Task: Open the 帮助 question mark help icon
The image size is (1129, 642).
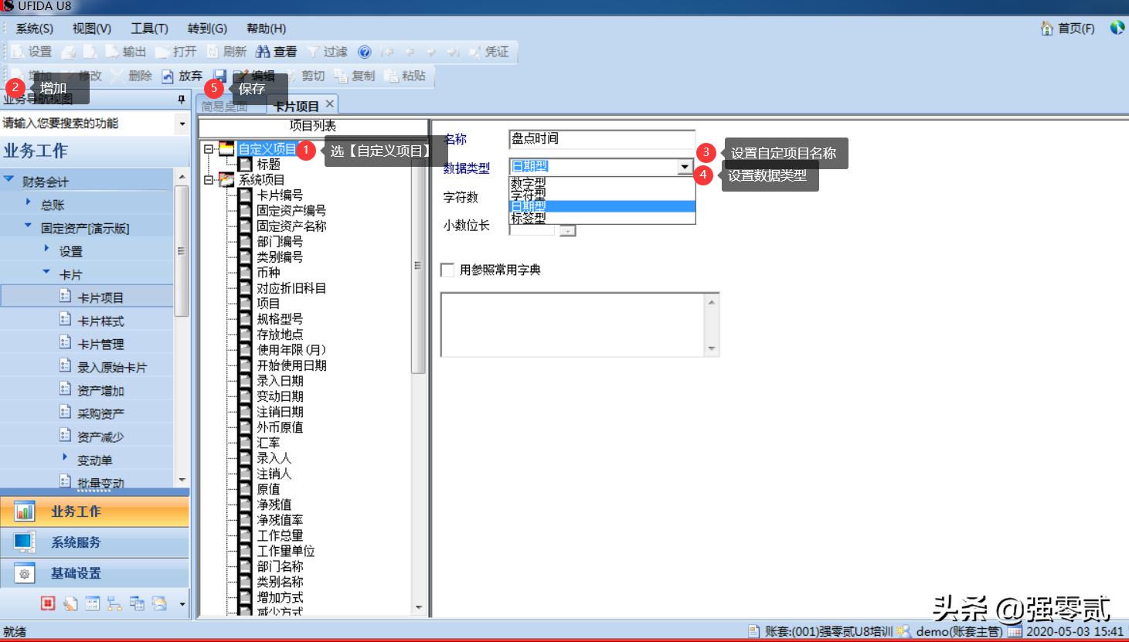Action: click(x=363, y=51)
